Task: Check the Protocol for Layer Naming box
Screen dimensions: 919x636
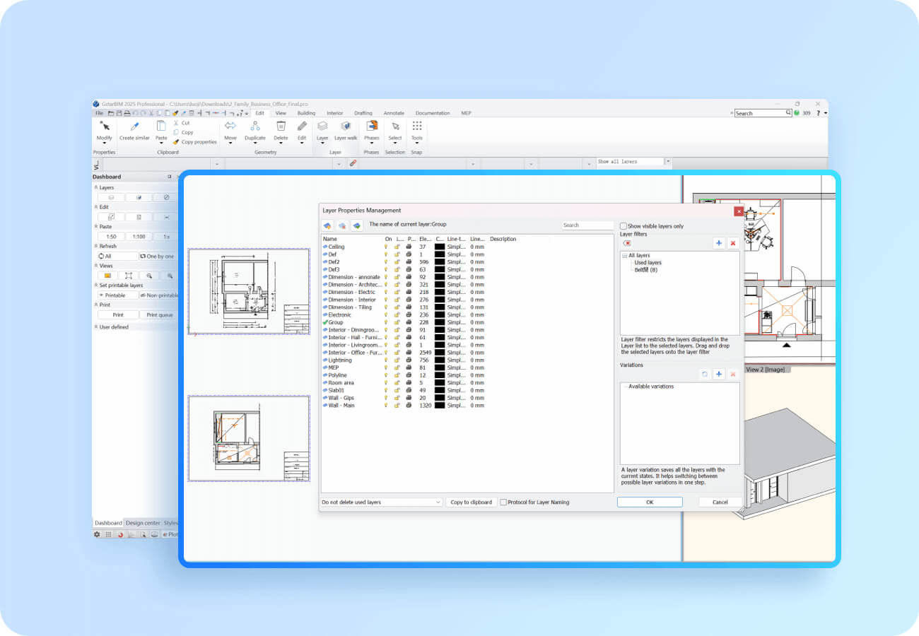Action: click(503, 502)
